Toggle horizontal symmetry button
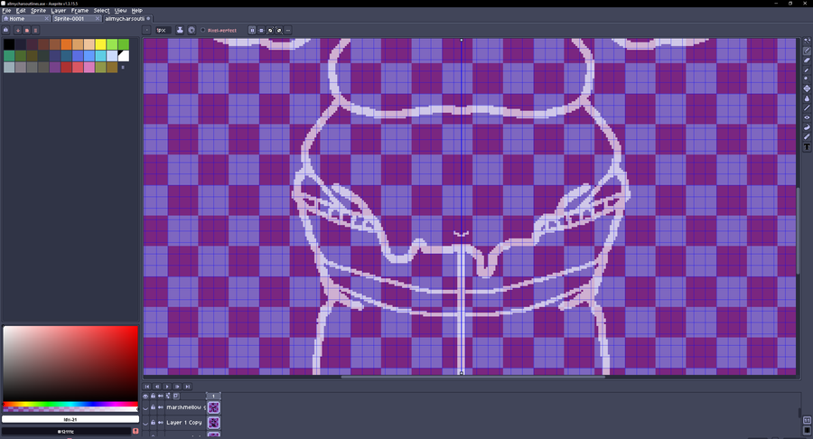 point(261,30)
